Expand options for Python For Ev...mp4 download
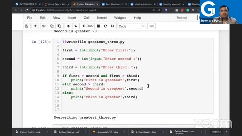The height and width of the screenshot is (136, 242). pos(47,132)
